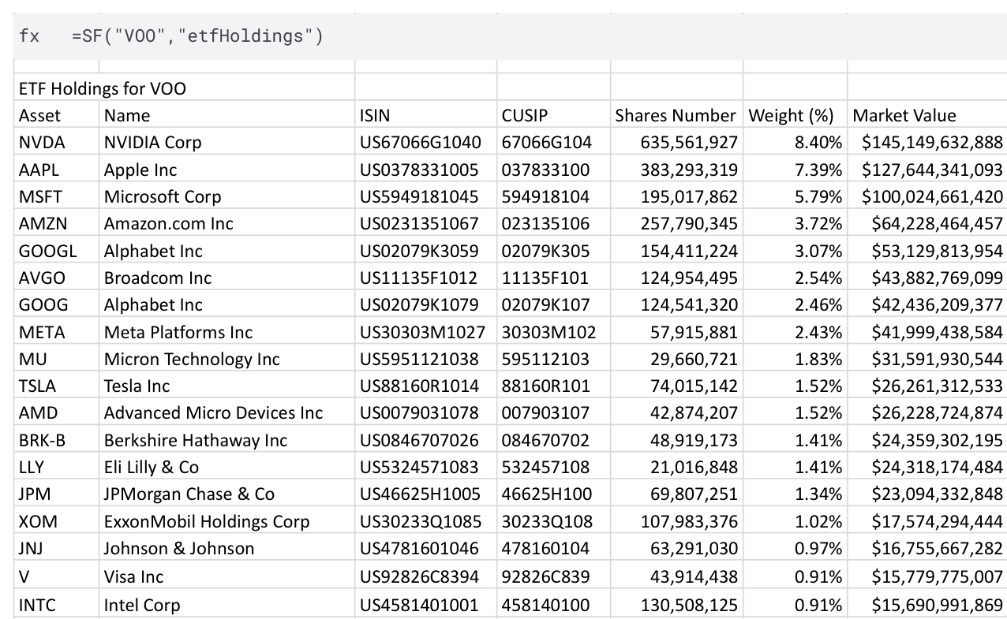
Task: Select the 'Amazon.com Inc' name cell
Action: (227, 223)
